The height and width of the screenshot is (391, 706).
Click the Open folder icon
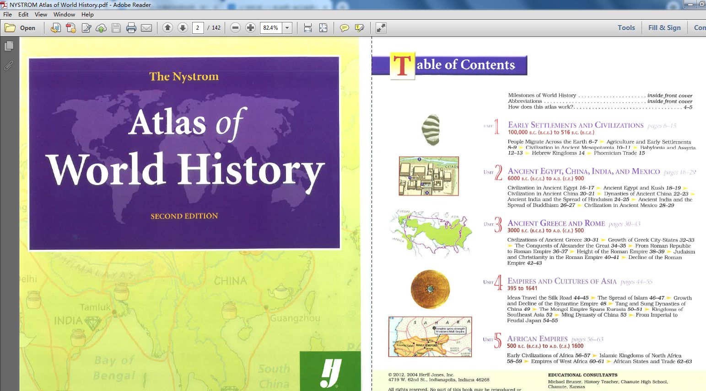click(10, 28)
